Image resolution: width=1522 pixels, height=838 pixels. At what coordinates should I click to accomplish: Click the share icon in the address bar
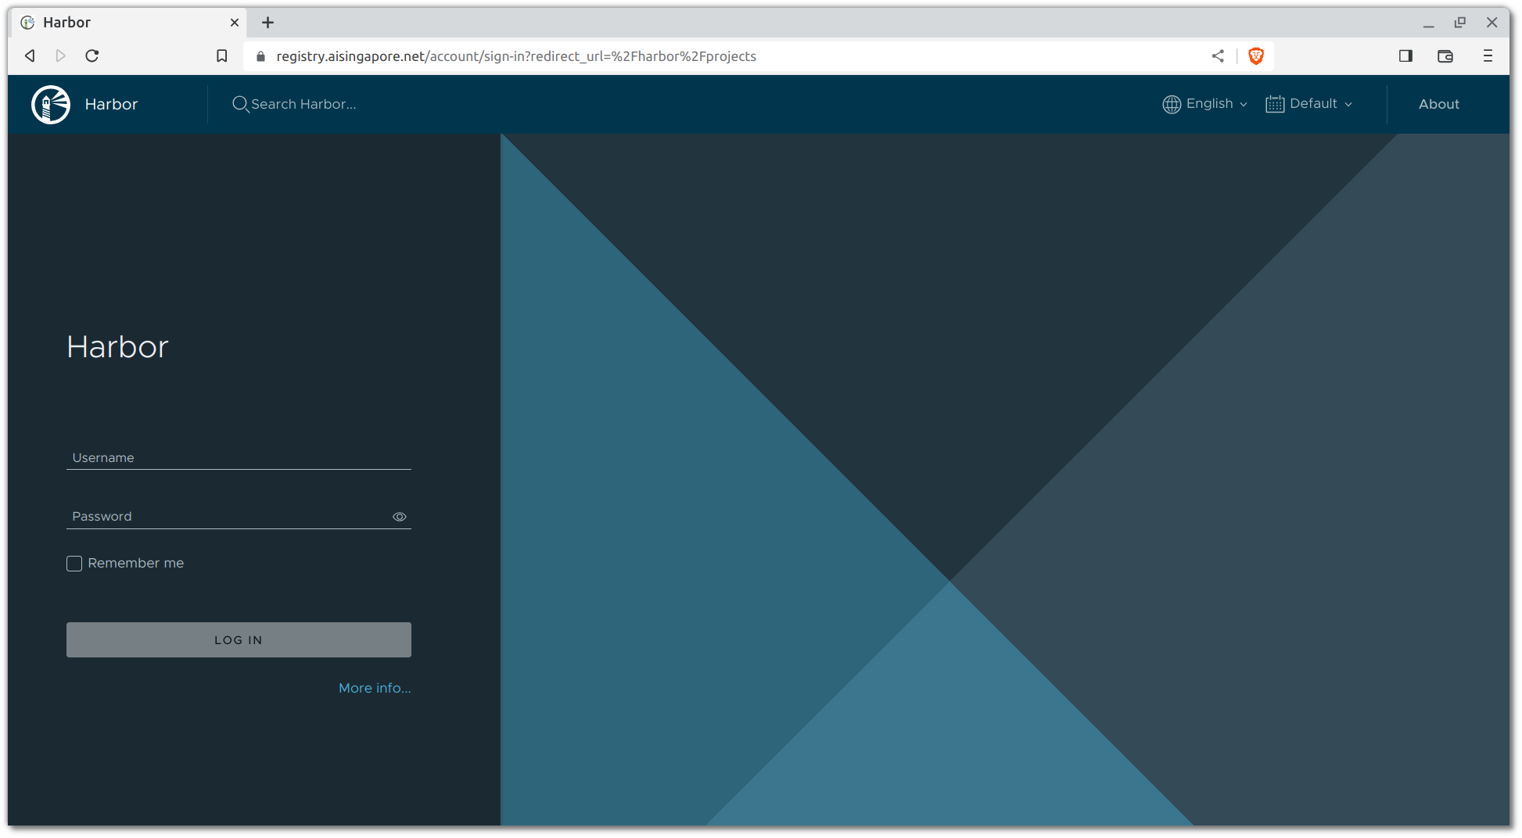[x=1217, y=56]
